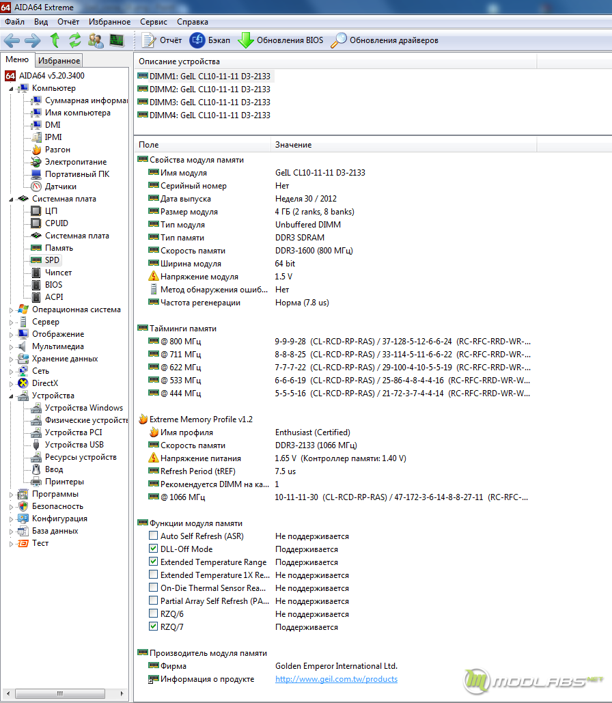
Task: Click the Refresh icon in toolbar
Action: coord(74,40)
